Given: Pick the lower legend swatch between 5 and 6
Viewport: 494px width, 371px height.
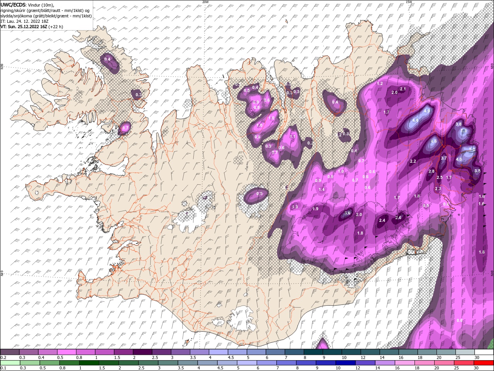Looking at the screenshot, I should coord(247,363).
